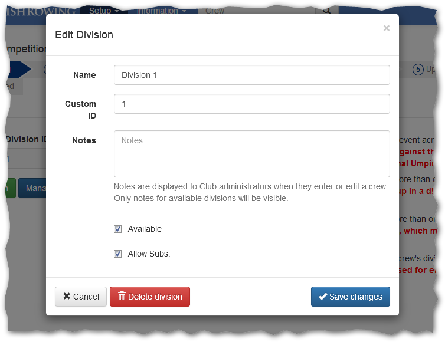Image resolution: width=445 pixels, height=342 pixels.
Task: Click the blue Manage button behind dialog
Action: [32, 189]
